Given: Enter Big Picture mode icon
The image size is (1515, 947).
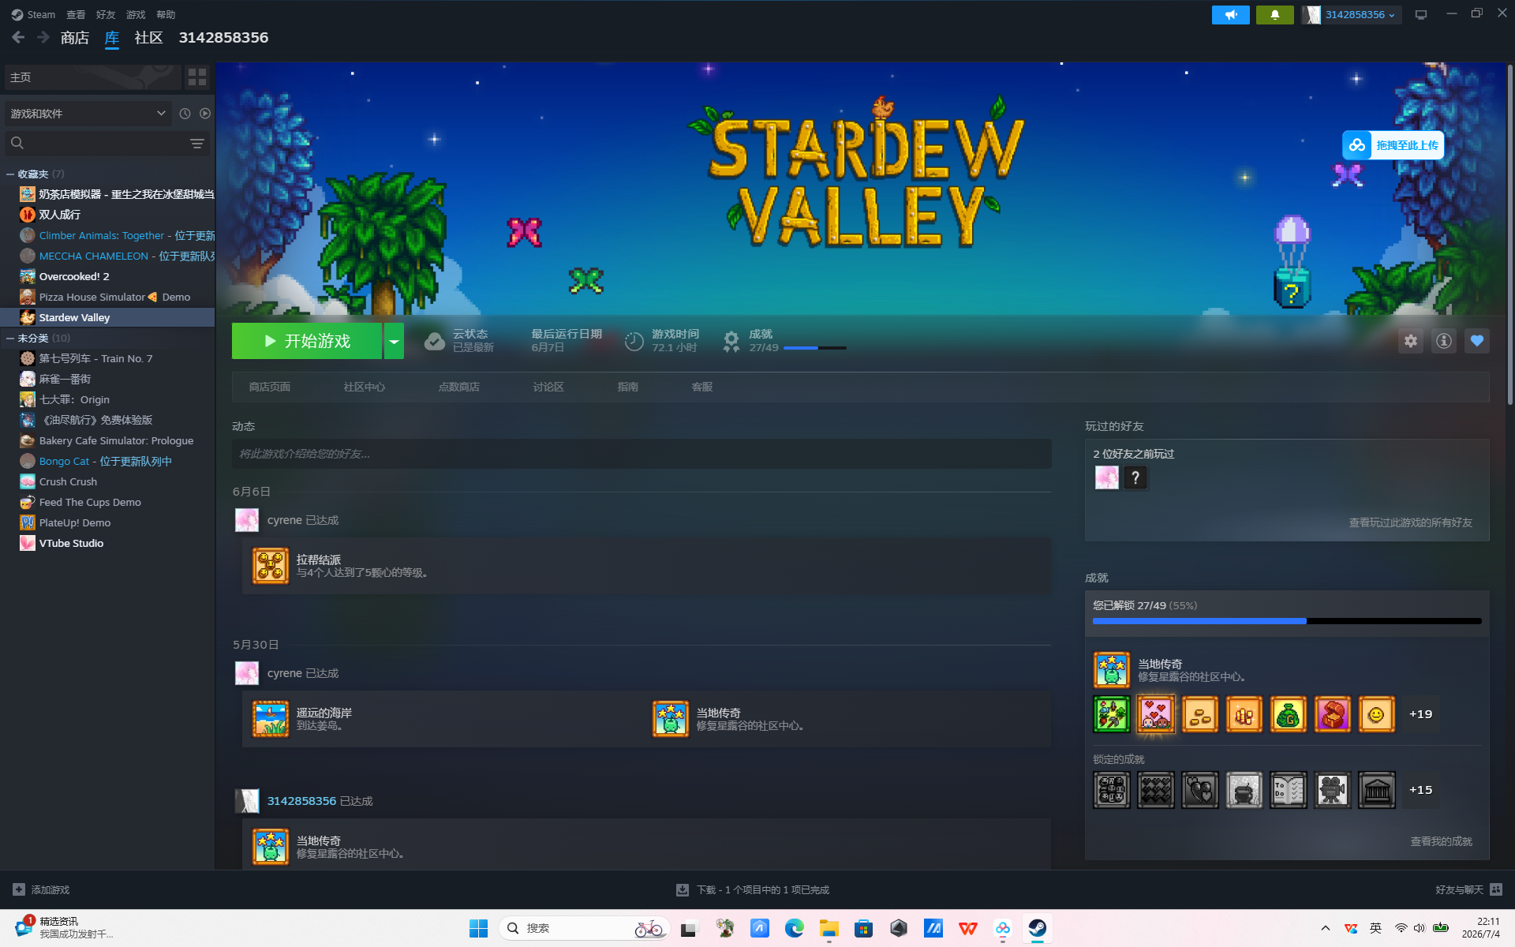Looking at the screenshot, I should click(x=1420, y=15).
